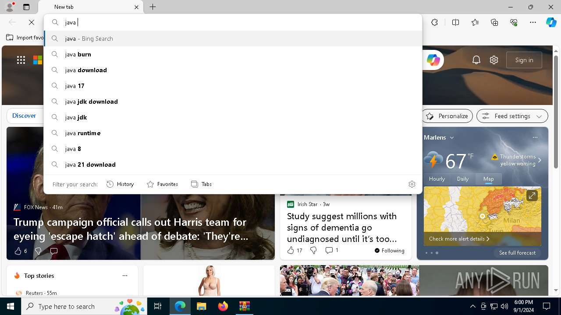Open Collections toolbar icon
Viewport: 561px width, 315px height.
click(494, 22)
